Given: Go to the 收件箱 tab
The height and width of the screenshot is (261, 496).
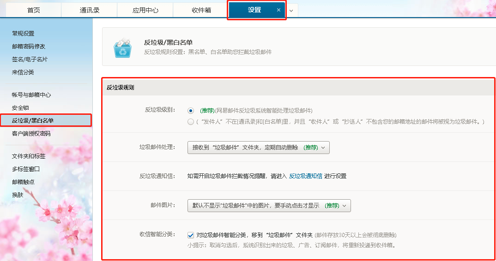Looking at the screenshot, I should [x=201, y=10].
